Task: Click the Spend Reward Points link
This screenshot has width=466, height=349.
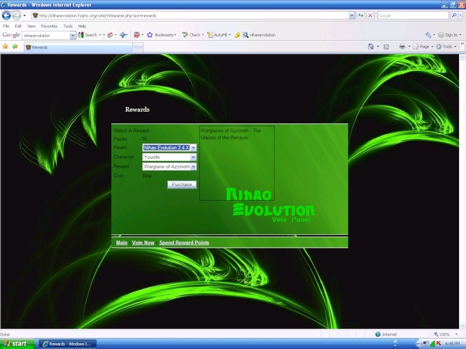Action: (x=184, y=243)
